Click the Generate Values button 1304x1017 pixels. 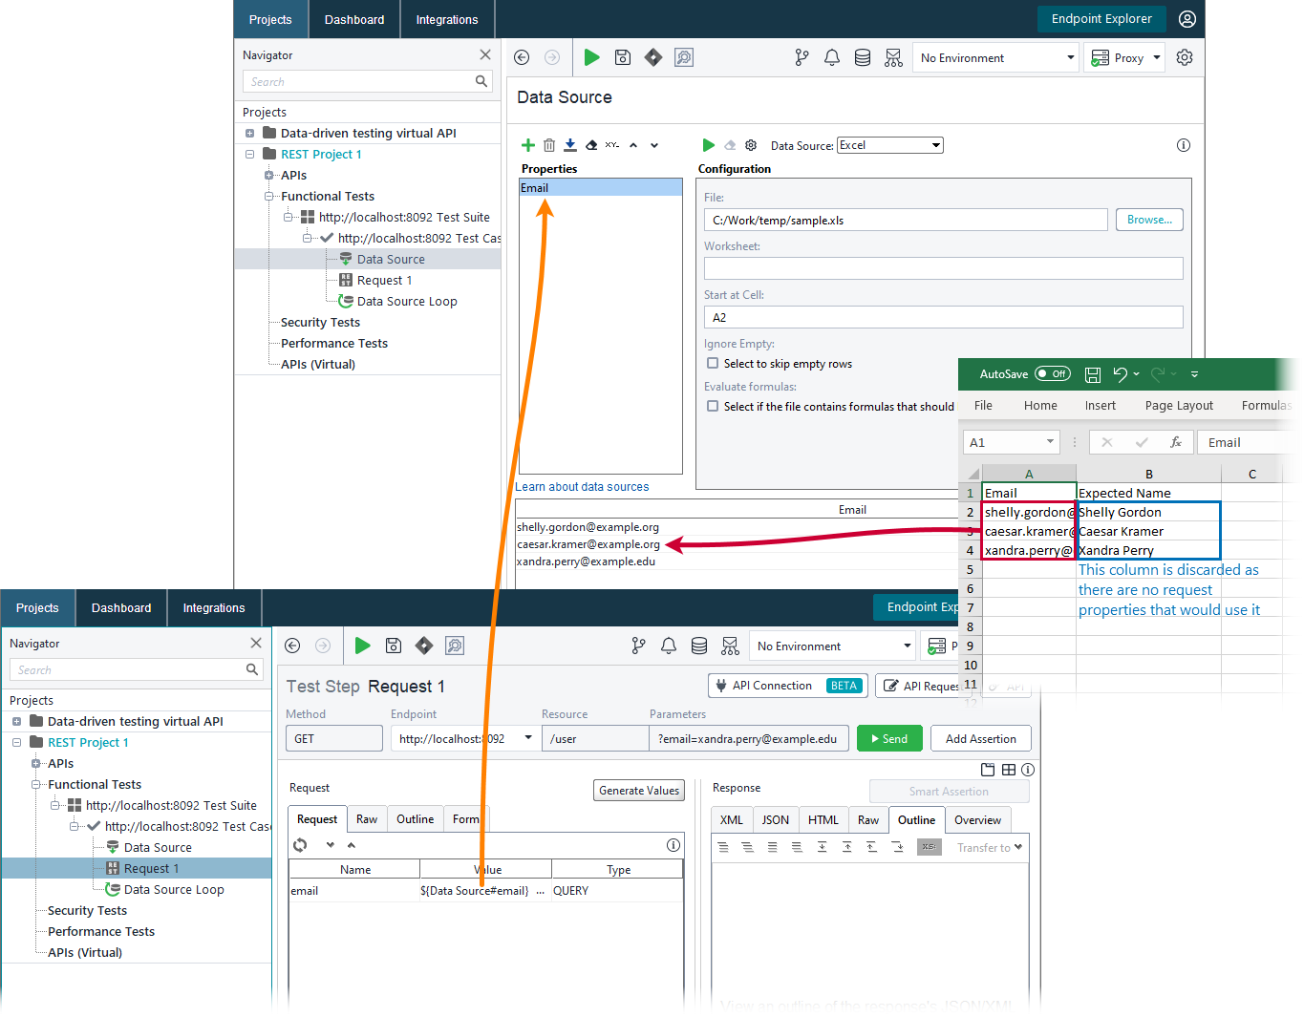tap(638, 790)
